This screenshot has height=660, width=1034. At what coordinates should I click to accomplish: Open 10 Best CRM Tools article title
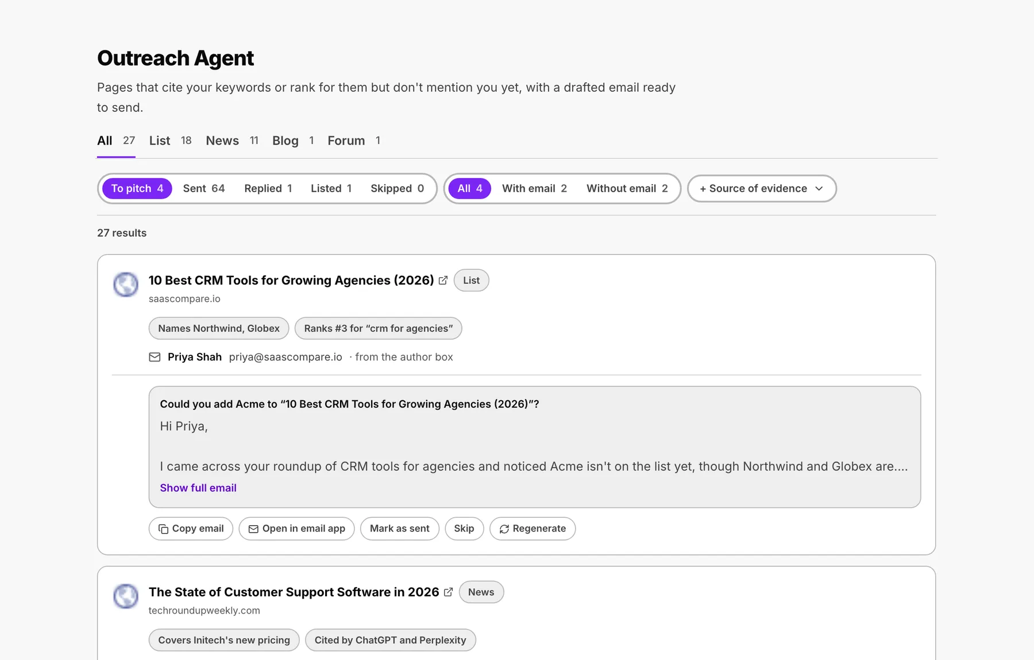(x=291, y=281)
